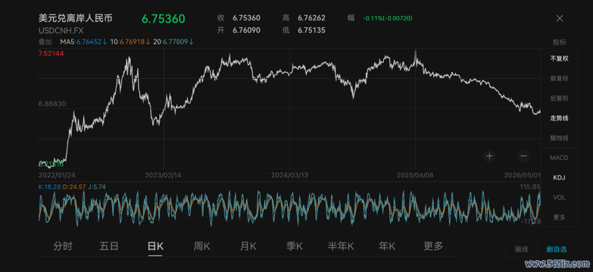Switch chart to 走势线 line mode
Image resolution: width=593 pixels, height=272 pixels.
point(559,118)
